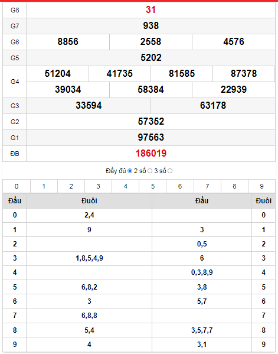Screen dimensions: 278x354
Task: Click digit filter tab 2
Action: (x=71, y=186)
